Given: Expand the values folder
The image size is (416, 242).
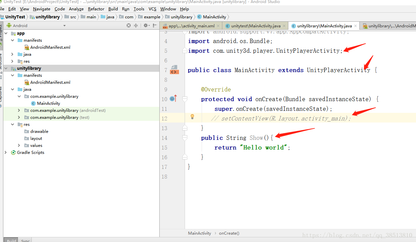Looking at the screenshot, I should click(19, 146).
